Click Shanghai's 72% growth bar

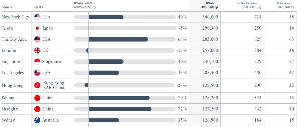click(x=120, y=109)
